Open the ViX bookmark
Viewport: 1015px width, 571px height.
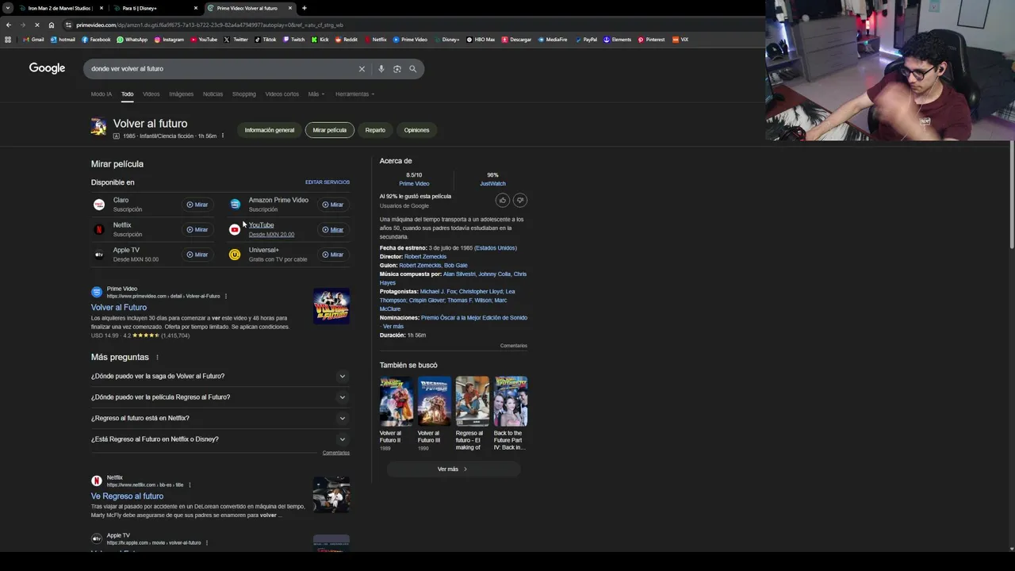tap(680, 40)
